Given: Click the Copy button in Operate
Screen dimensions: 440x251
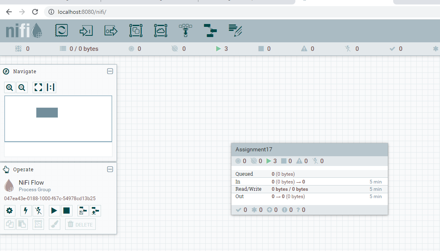Looking at the screenshot, I should pos(9,225).
